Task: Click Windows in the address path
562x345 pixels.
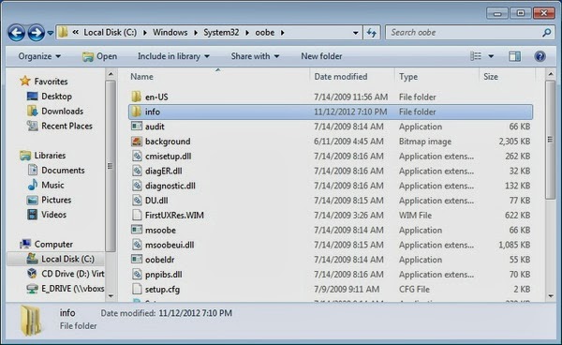Action: pyautogui.click(x=170, y=32)
